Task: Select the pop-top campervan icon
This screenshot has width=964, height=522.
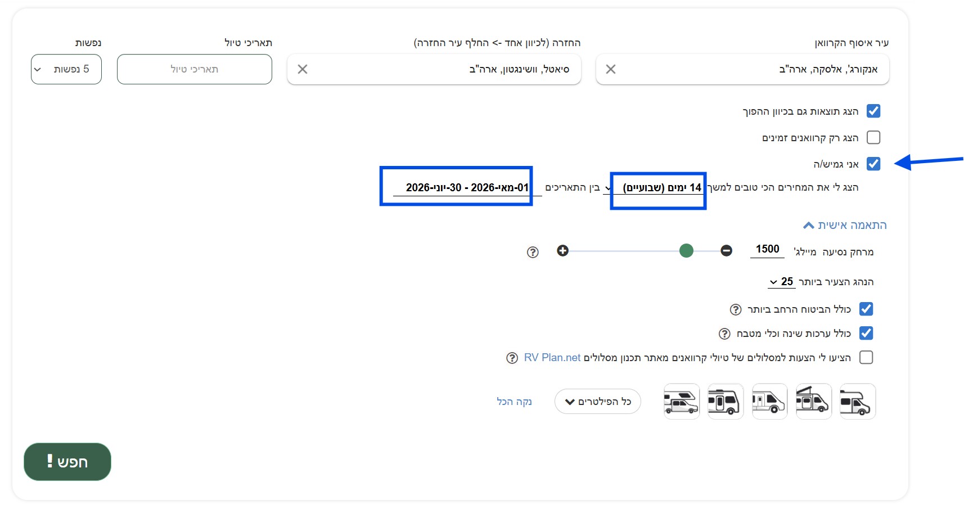Action: click(x=813, y=402)
